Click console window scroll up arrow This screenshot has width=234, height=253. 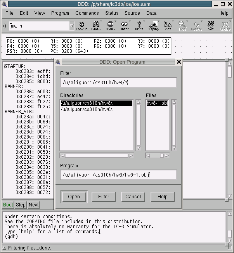pos(230,214)
